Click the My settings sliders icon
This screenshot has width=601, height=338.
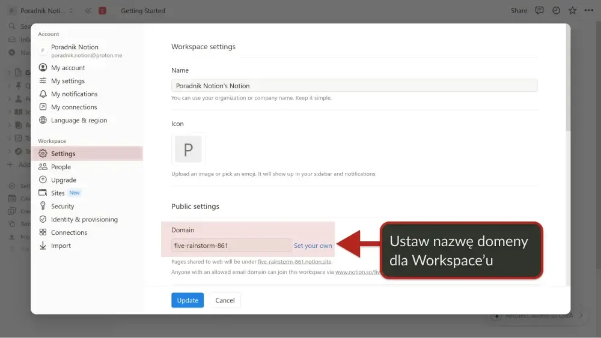pos(43,80)
